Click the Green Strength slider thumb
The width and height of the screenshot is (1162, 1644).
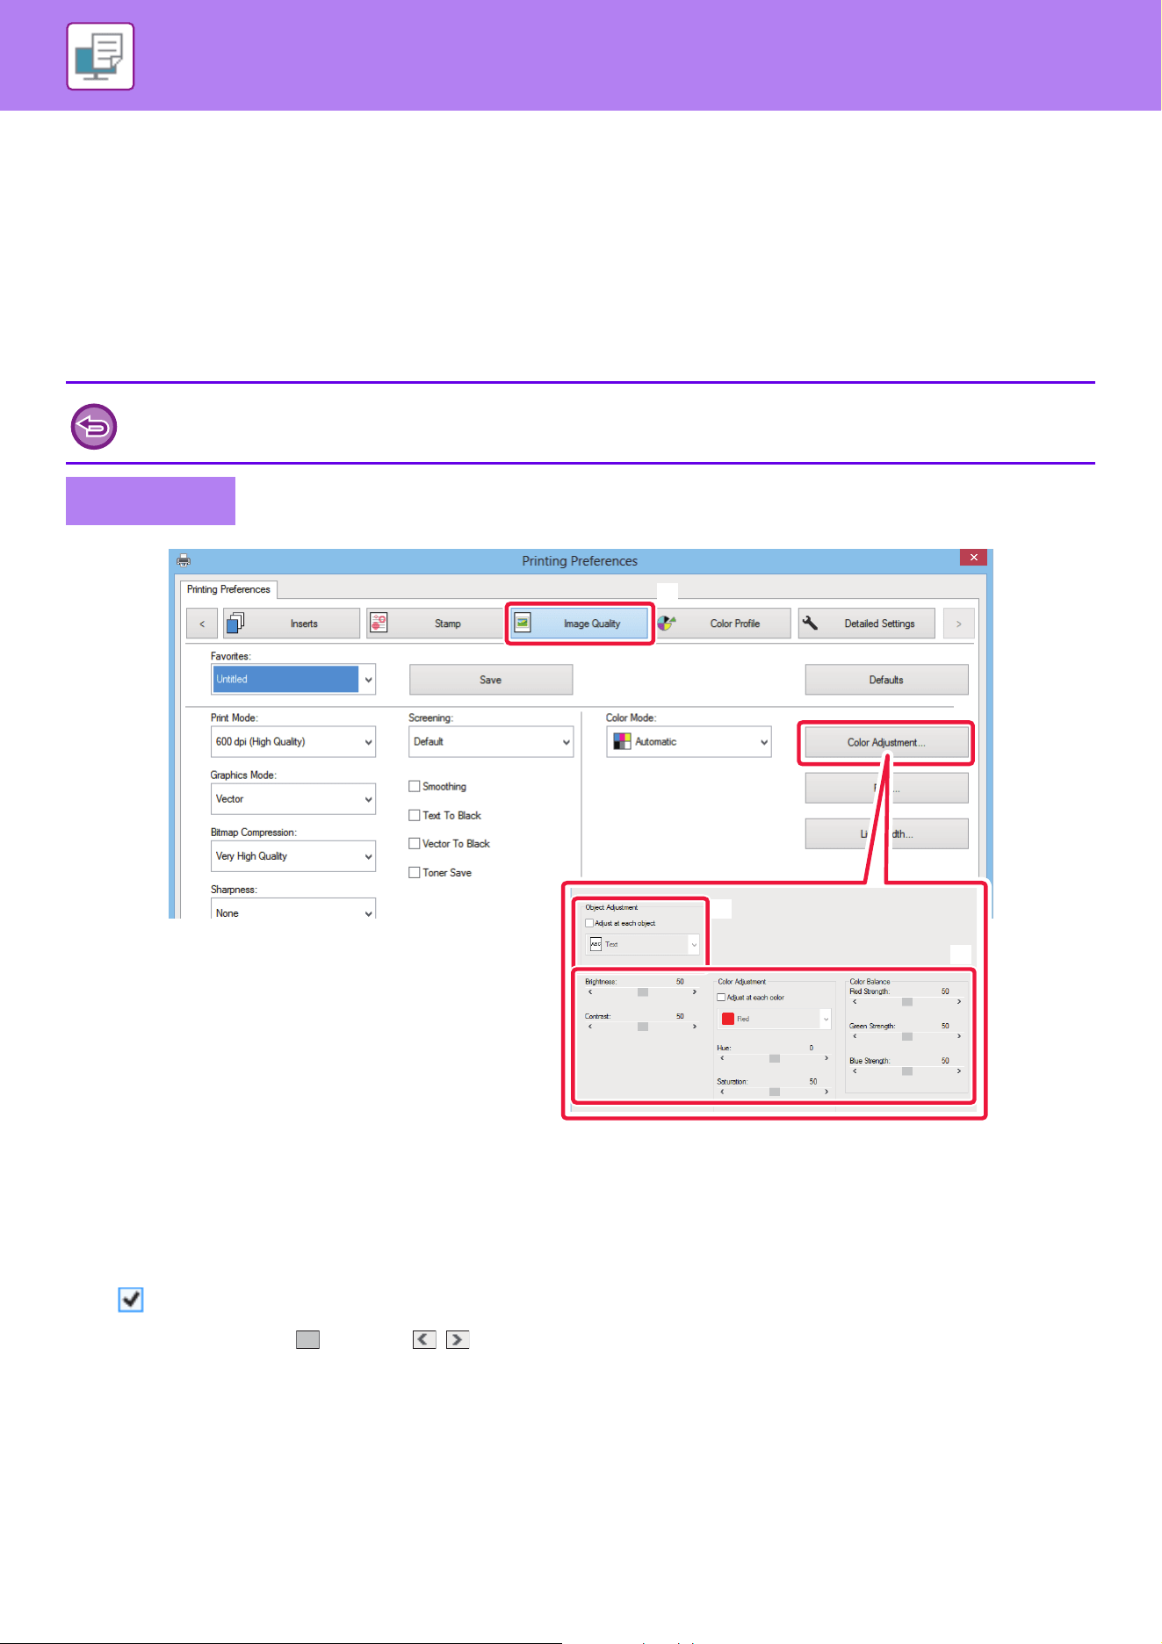tap(907, 1036)
